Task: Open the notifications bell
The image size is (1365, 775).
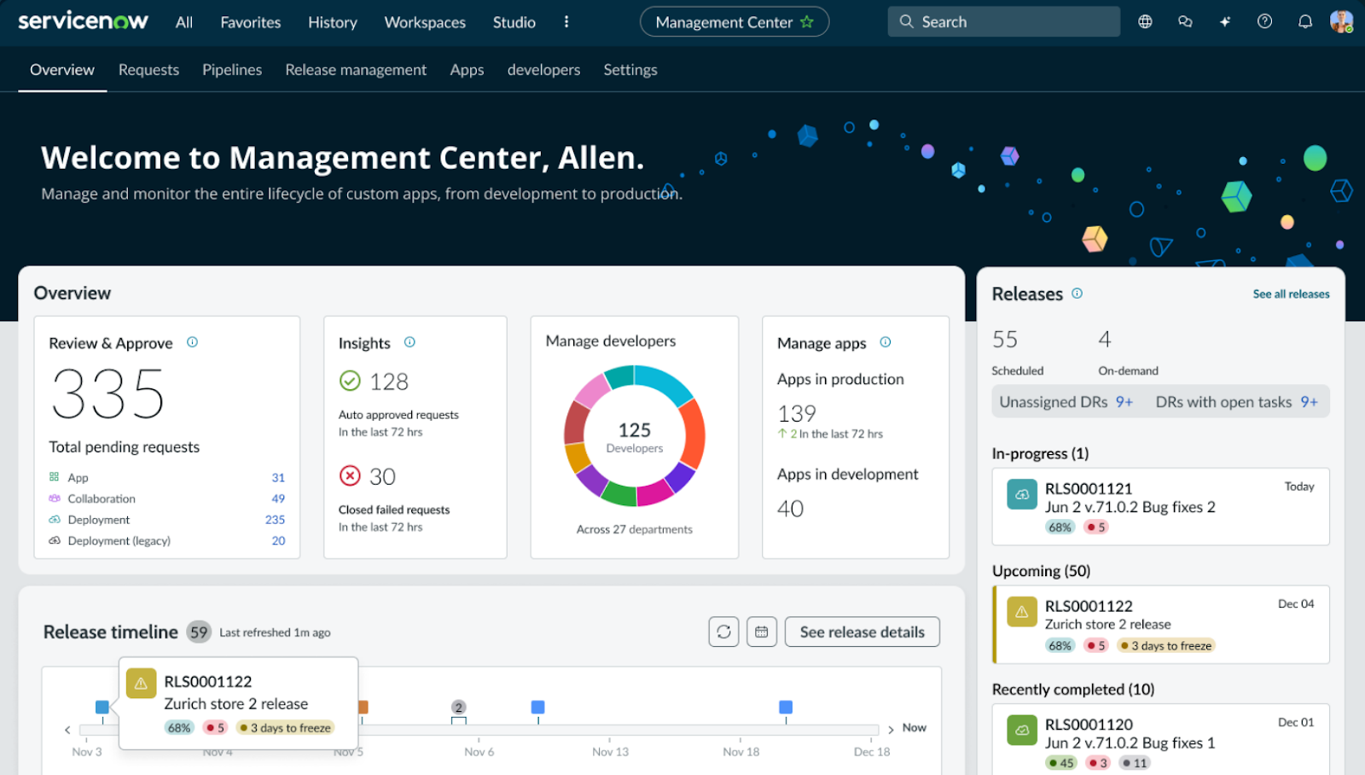Action: pyautogui.click(x=1304, y=22)
